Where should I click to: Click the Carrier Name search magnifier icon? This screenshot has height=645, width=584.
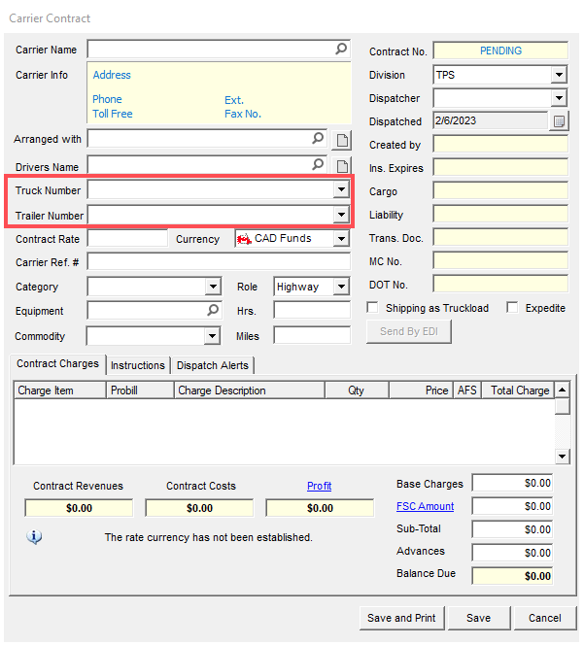pyautogui.click(x=341, y=49)
